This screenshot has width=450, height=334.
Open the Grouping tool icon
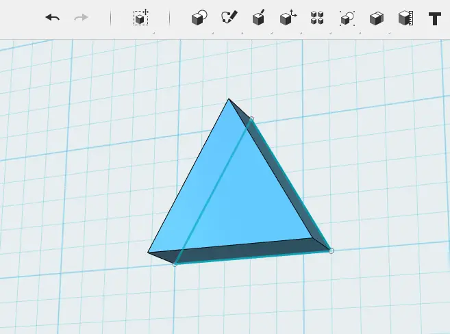click(347, 18)
